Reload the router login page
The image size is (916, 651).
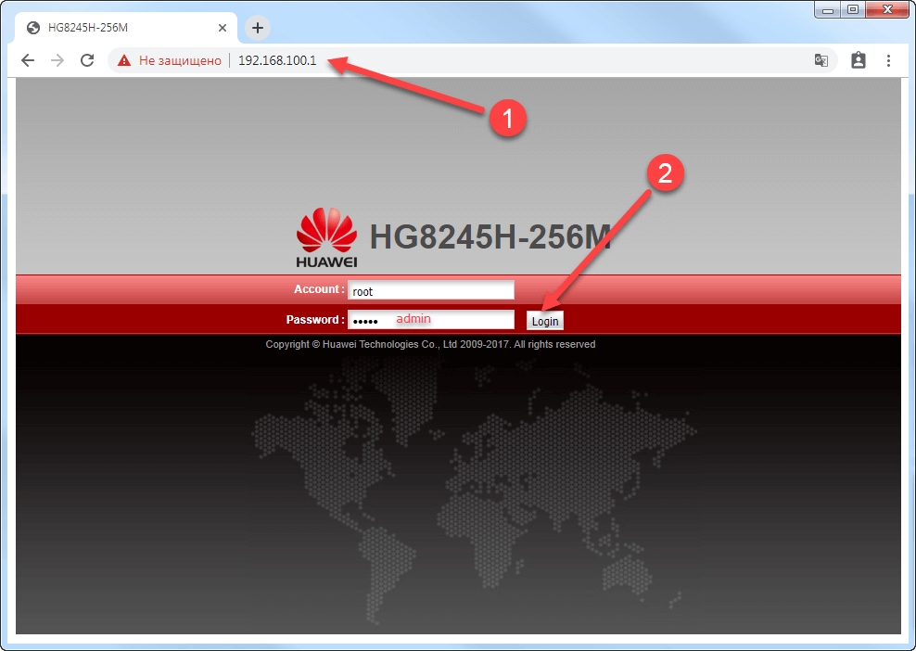[x=87, y=59]
